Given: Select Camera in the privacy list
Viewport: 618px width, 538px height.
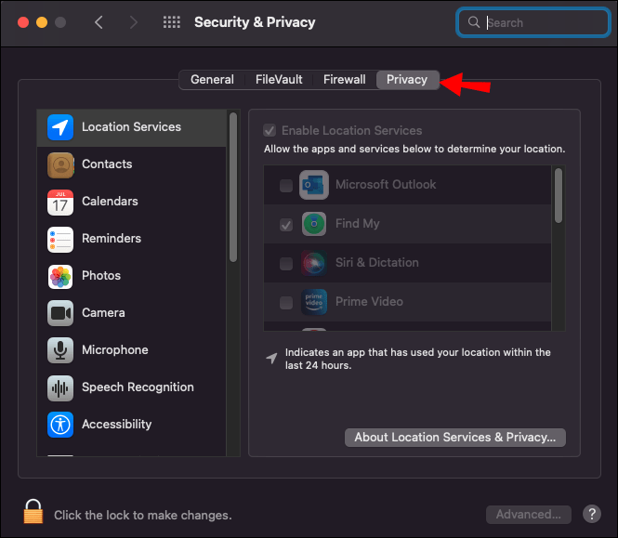Looking at the screenshot, I should coord(132,313).
